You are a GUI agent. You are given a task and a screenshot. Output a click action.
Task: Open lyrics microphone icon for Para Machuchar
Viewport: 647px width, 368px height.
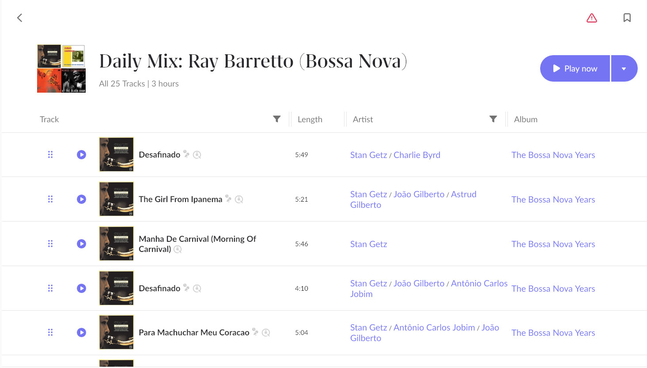pos(255,332)
